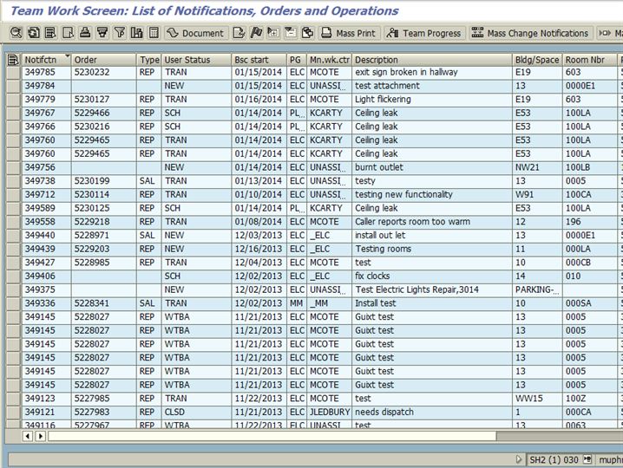Click the Refresh list toolbar icon
The image size is (623, 468).
33,33
